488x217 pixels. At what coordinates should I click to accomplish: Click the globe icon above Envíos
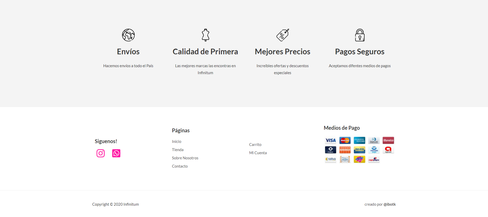click(x=128, y=35)
